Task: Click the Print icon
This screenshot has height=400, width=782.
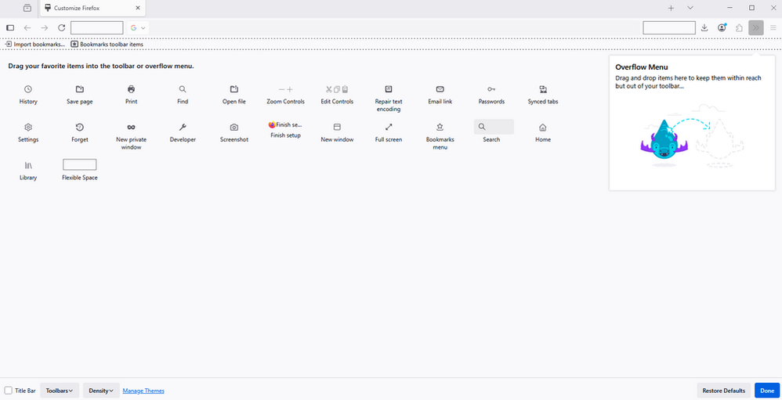Action: click(131, 89)
